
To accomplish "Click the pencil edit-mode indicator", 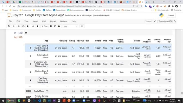I will point(155,21).
